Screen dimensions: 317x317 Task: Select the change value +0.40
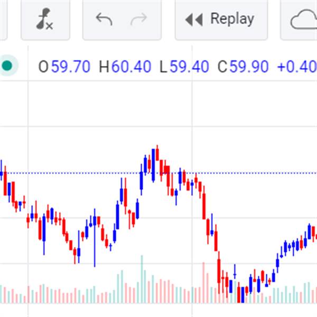click(297, 67)
